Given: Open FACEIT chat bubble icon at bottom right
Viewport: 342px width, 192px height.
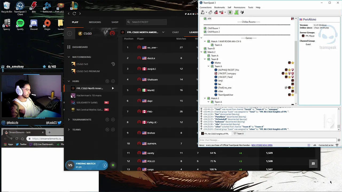Looking at the screenshot, I should [x=313, y=164].
